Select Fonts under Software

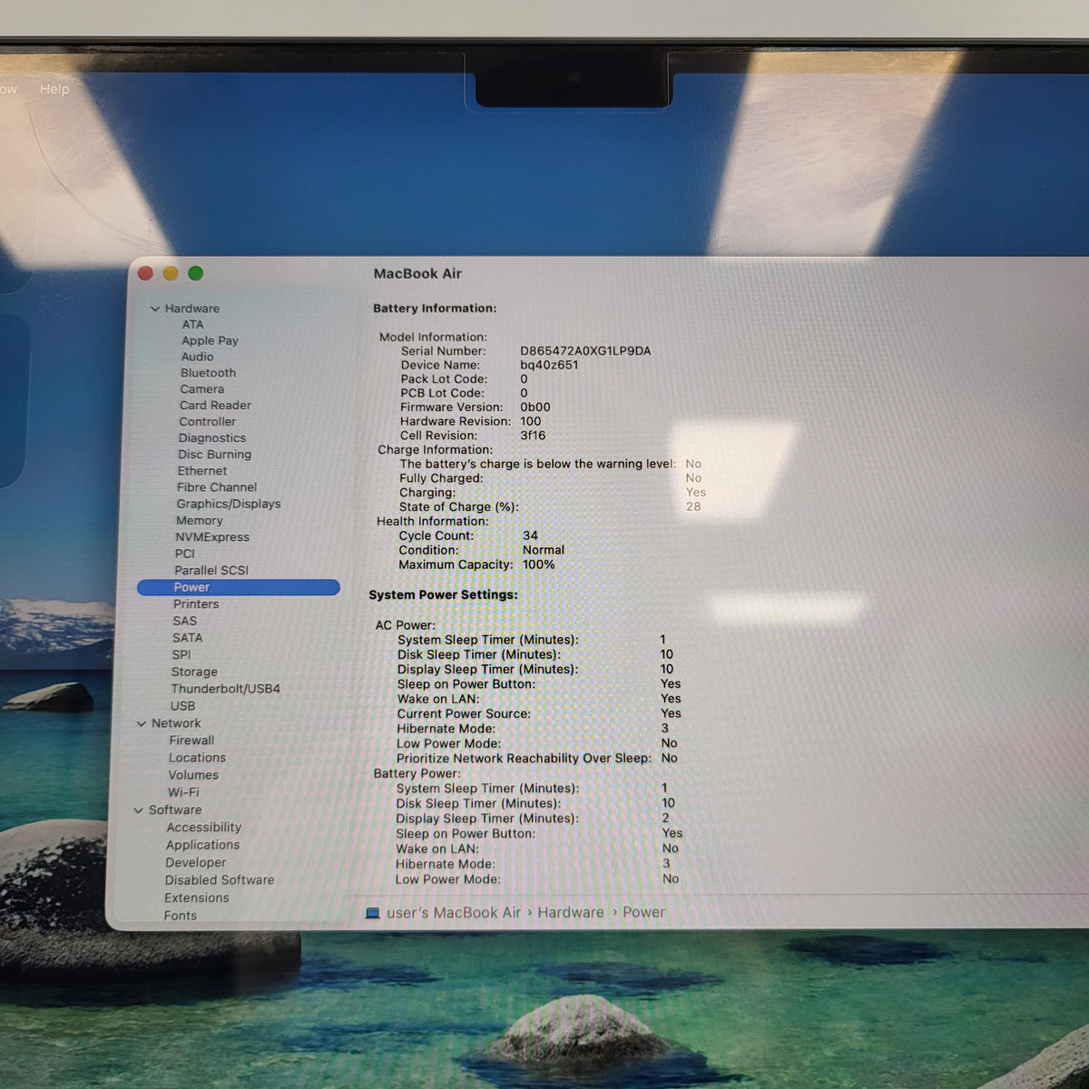[180, 916]
